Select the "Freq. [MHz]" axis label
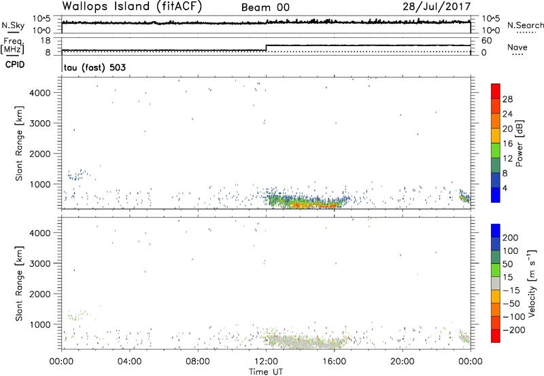This screenshot has width=544, height=376. (x=12, y=46)
